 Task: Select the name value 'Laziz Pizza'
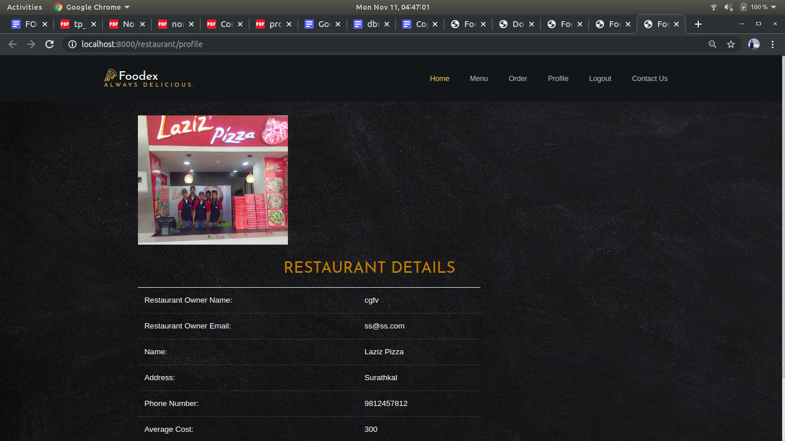tap(384, 352)
